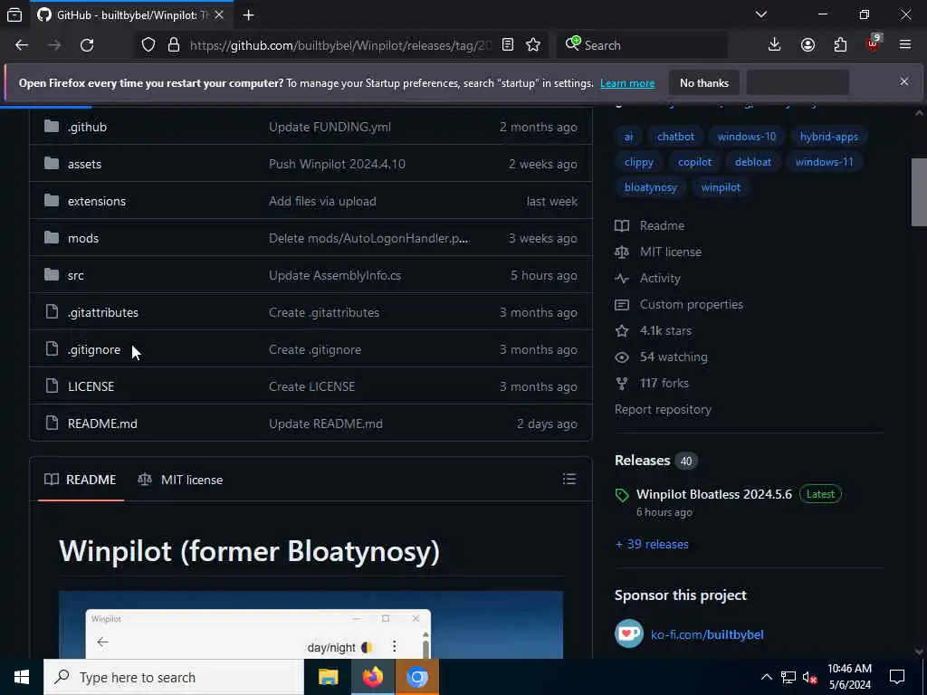The width and height of the screenshot is (927, 695).
Task: Open commit 'Update AssemblyInfo.cs'
Action: click(335, 275)
